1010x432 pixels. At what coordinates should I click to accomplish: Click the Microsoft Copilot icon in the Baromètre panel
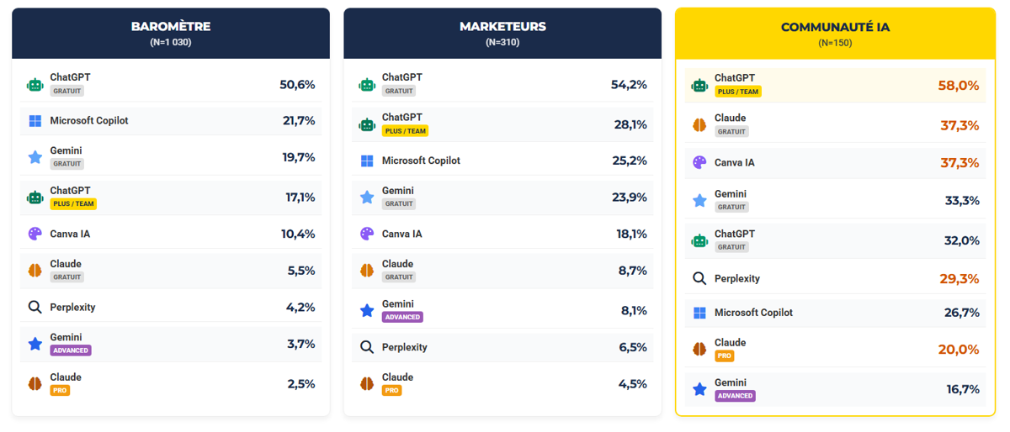tap(35, 121)
